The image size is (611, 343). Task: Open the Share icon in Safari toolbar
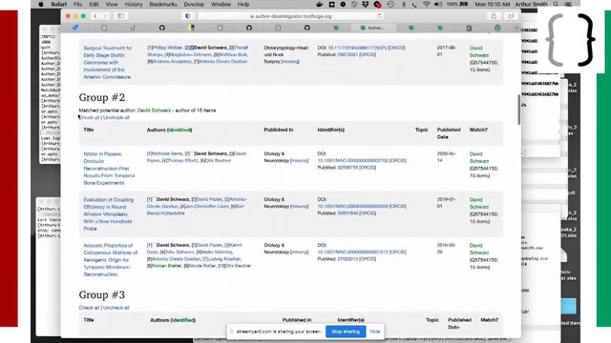pos(494,16)
